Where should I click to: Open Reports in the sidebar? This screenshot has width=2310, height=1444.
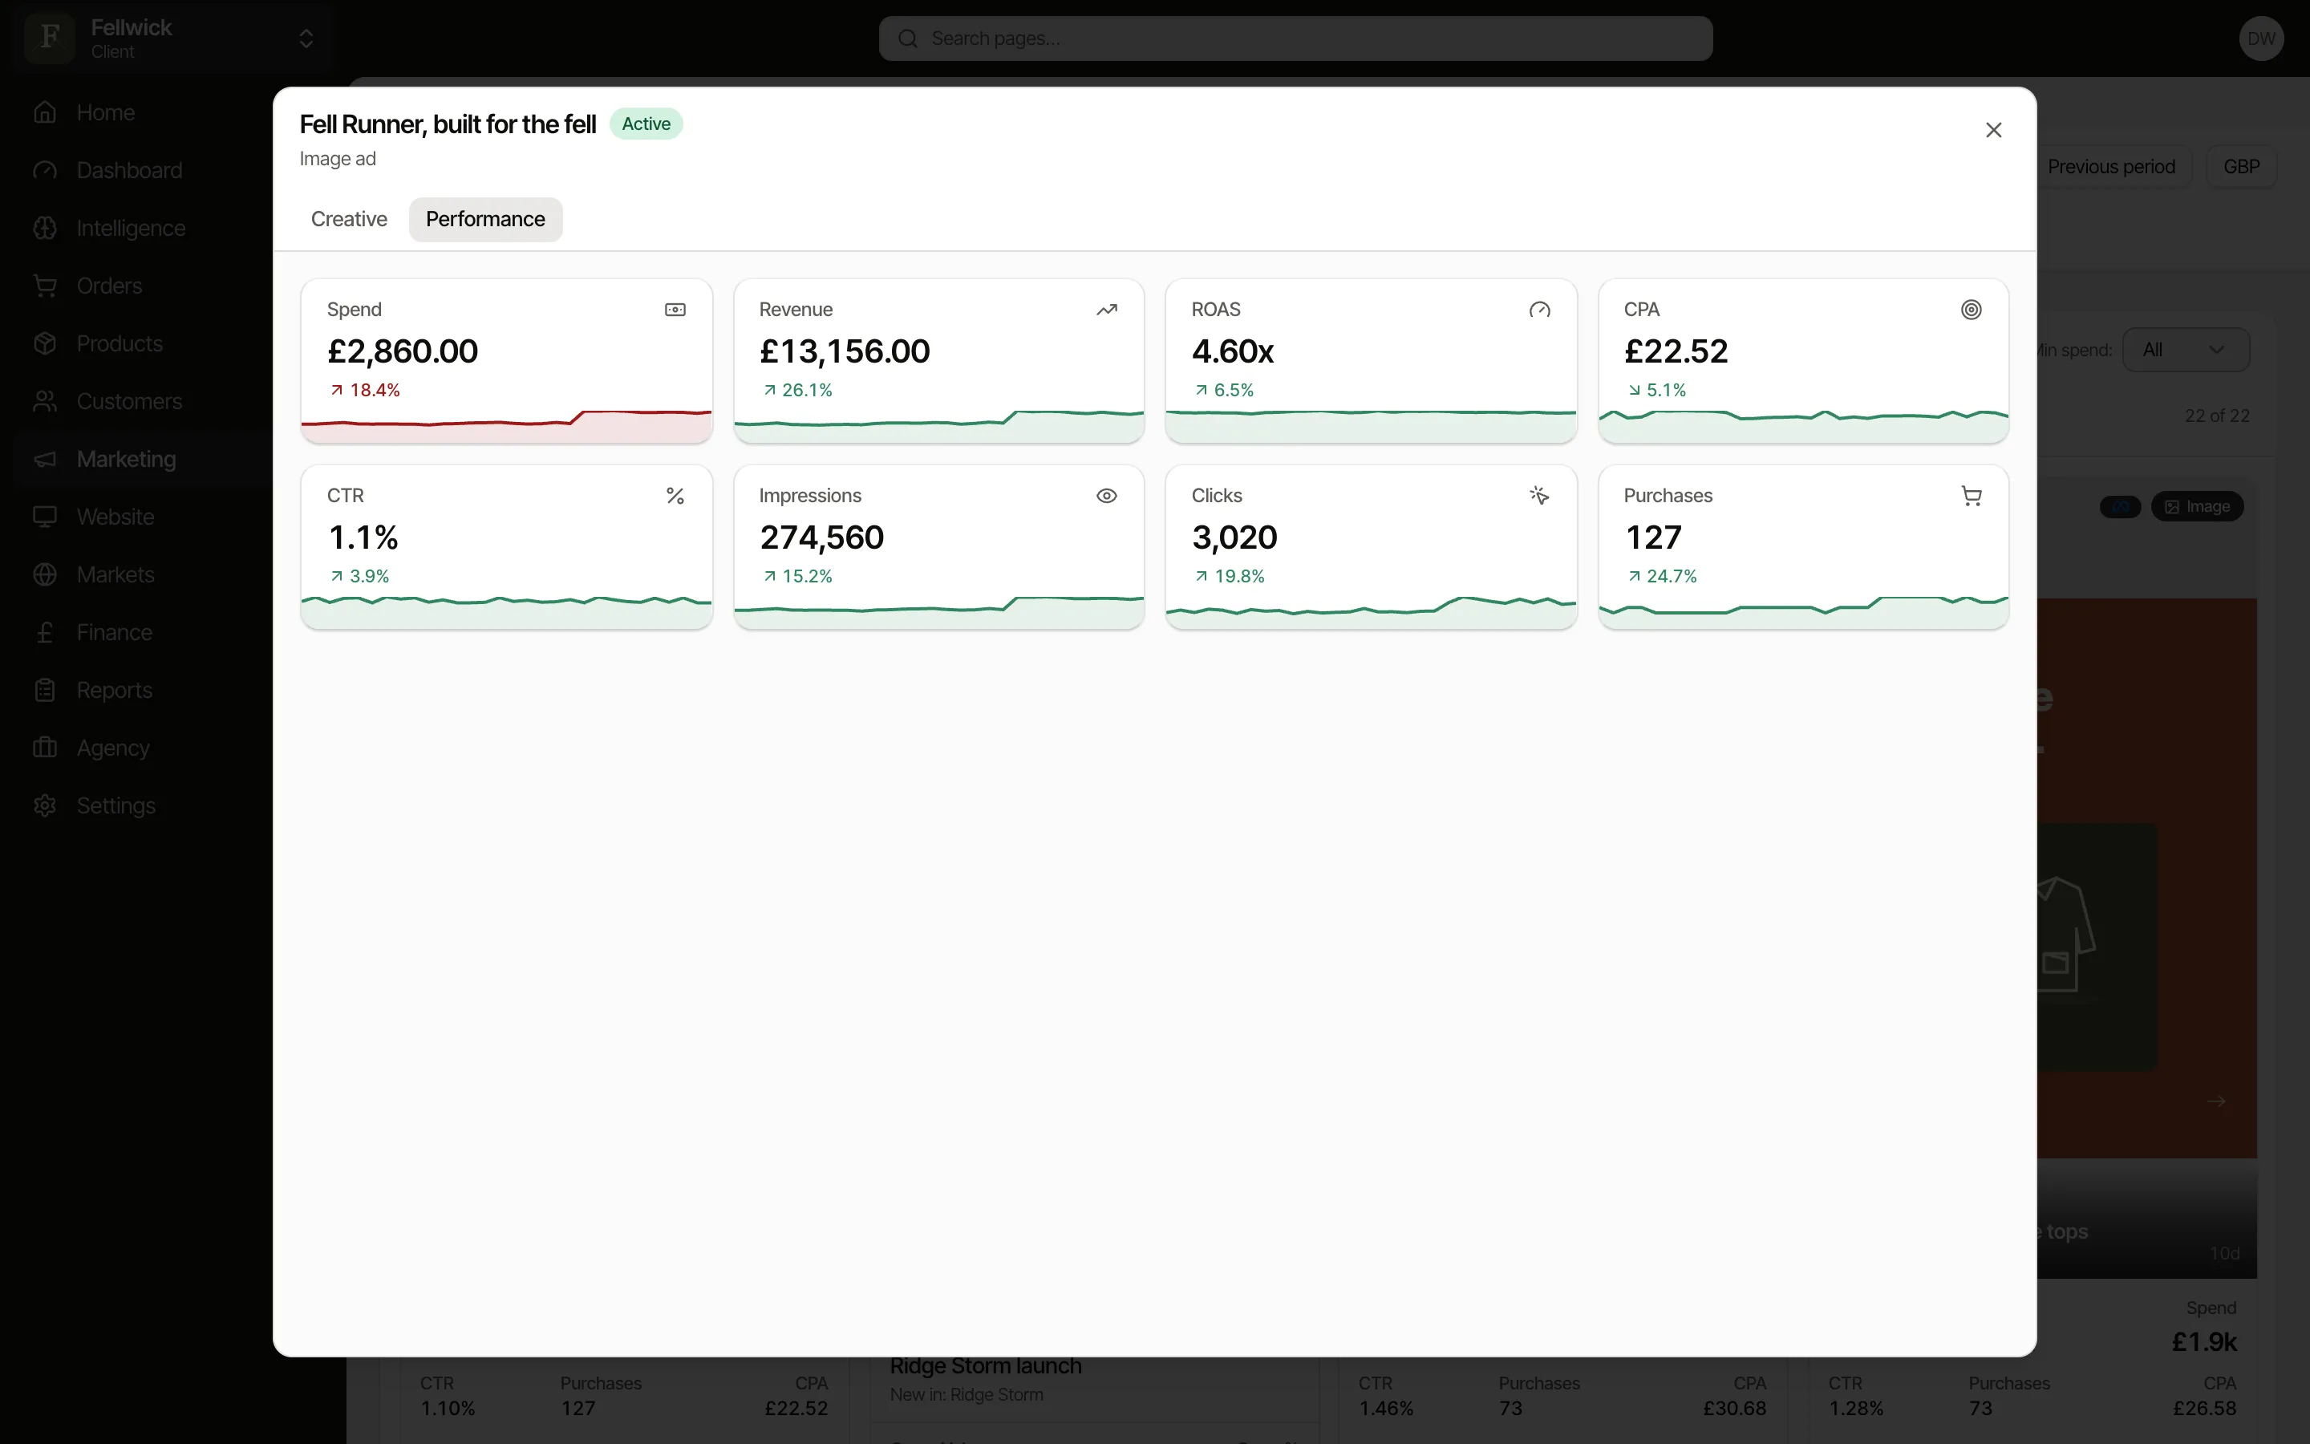pyautogui.click(x=115, y=691)
